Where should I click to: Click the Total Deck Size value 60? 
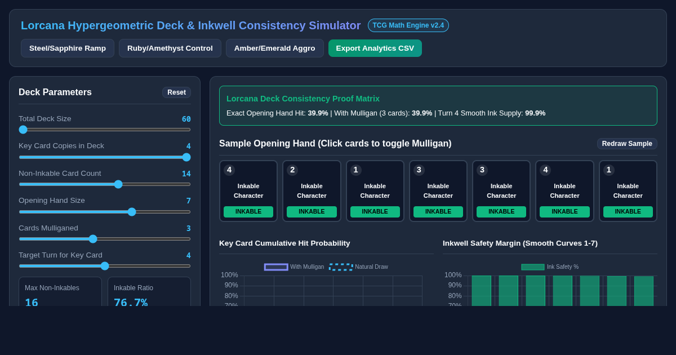point(186,119)
